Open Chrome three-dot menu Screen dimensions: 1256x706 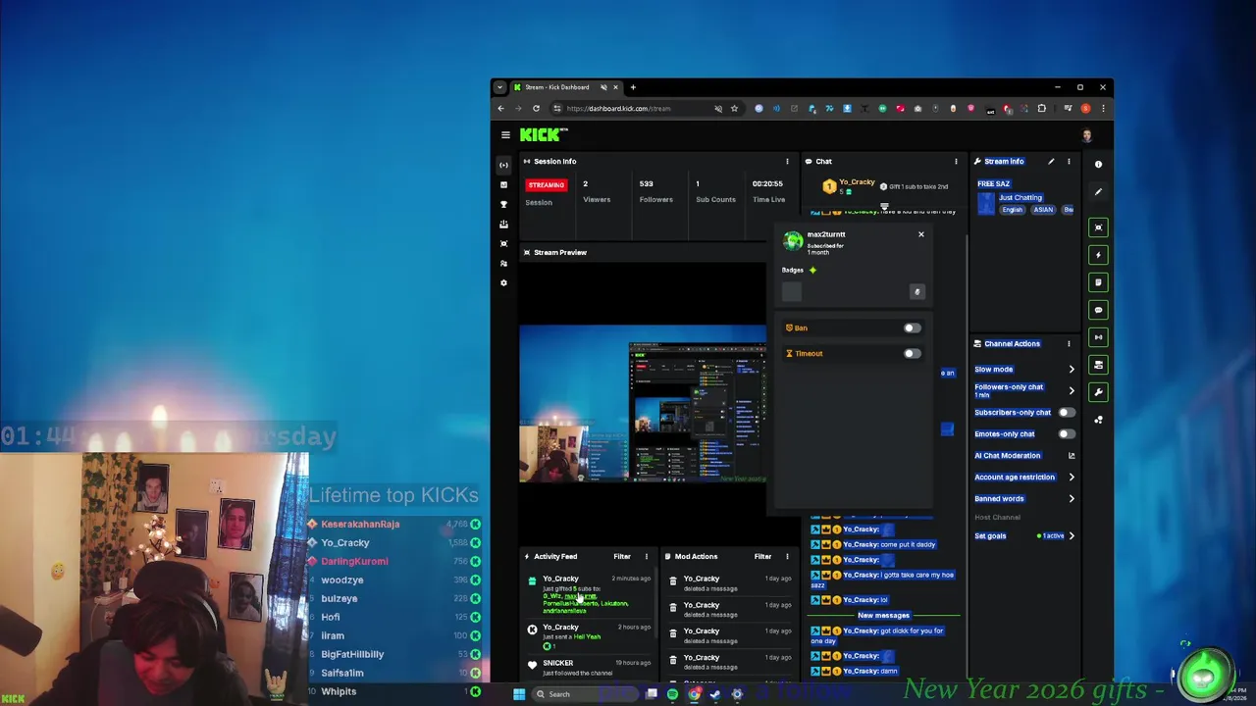pyautogui.click(x=1103, y=108)
